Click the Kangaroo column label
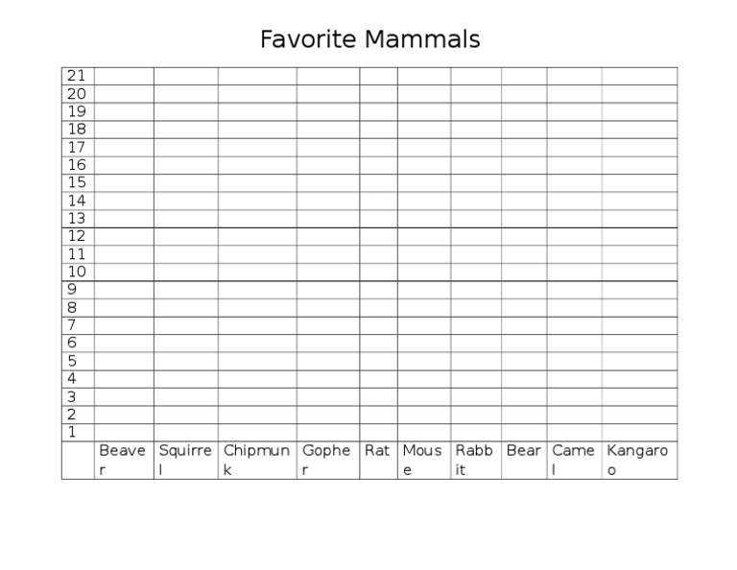Image resolution: width=737 pixels, height=570 pixels. click(x=637, y=460)
